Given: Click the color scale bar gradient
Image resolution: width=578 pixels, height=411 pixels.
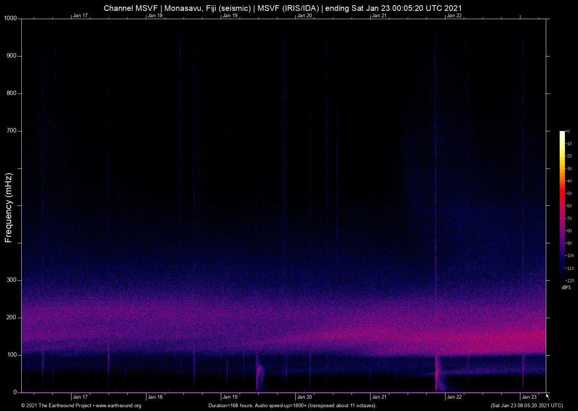Looking at the screenshot, I should tap(562, 205).
